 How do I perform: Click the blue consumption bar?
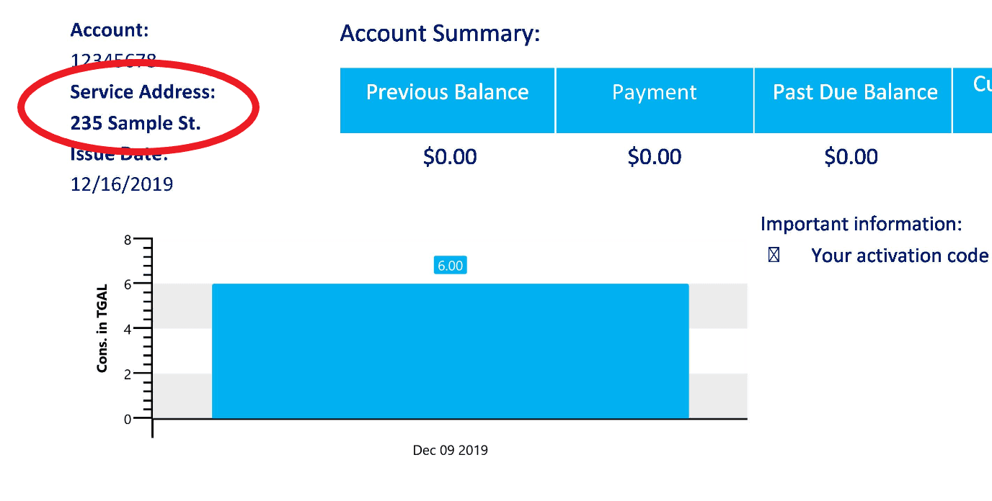click(x=450, y=351)
